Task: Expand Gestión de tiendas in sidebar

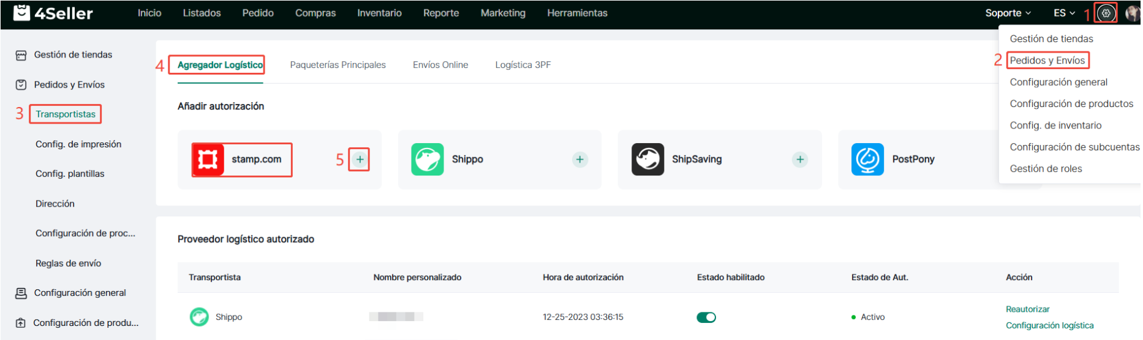Action: (x=73, y=55)
